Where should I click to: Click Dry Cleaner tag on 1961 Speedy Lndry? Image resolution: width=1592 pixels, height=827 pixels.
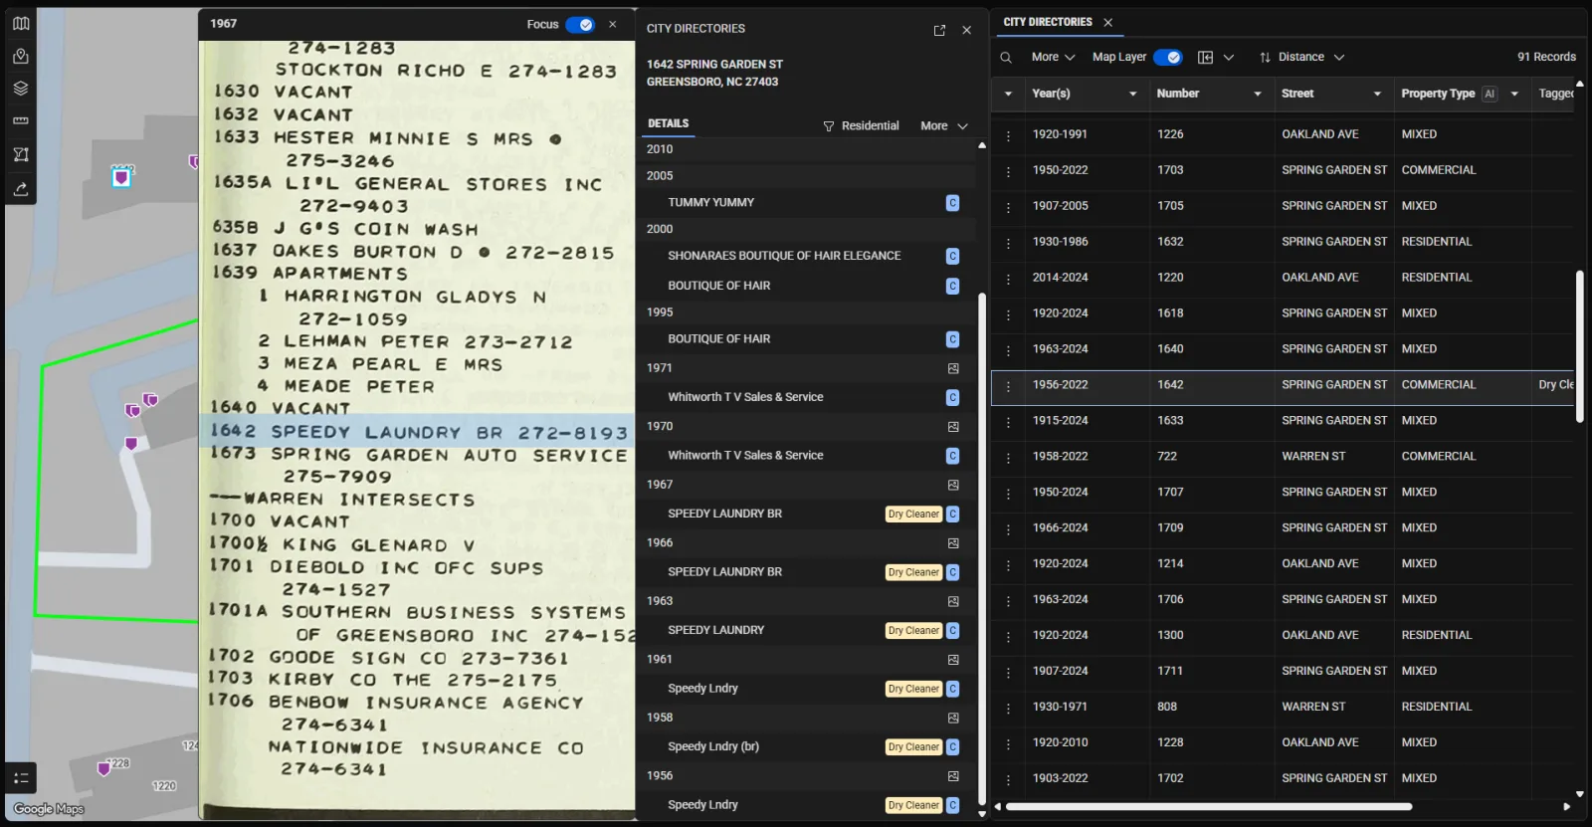tap(913, 689)
